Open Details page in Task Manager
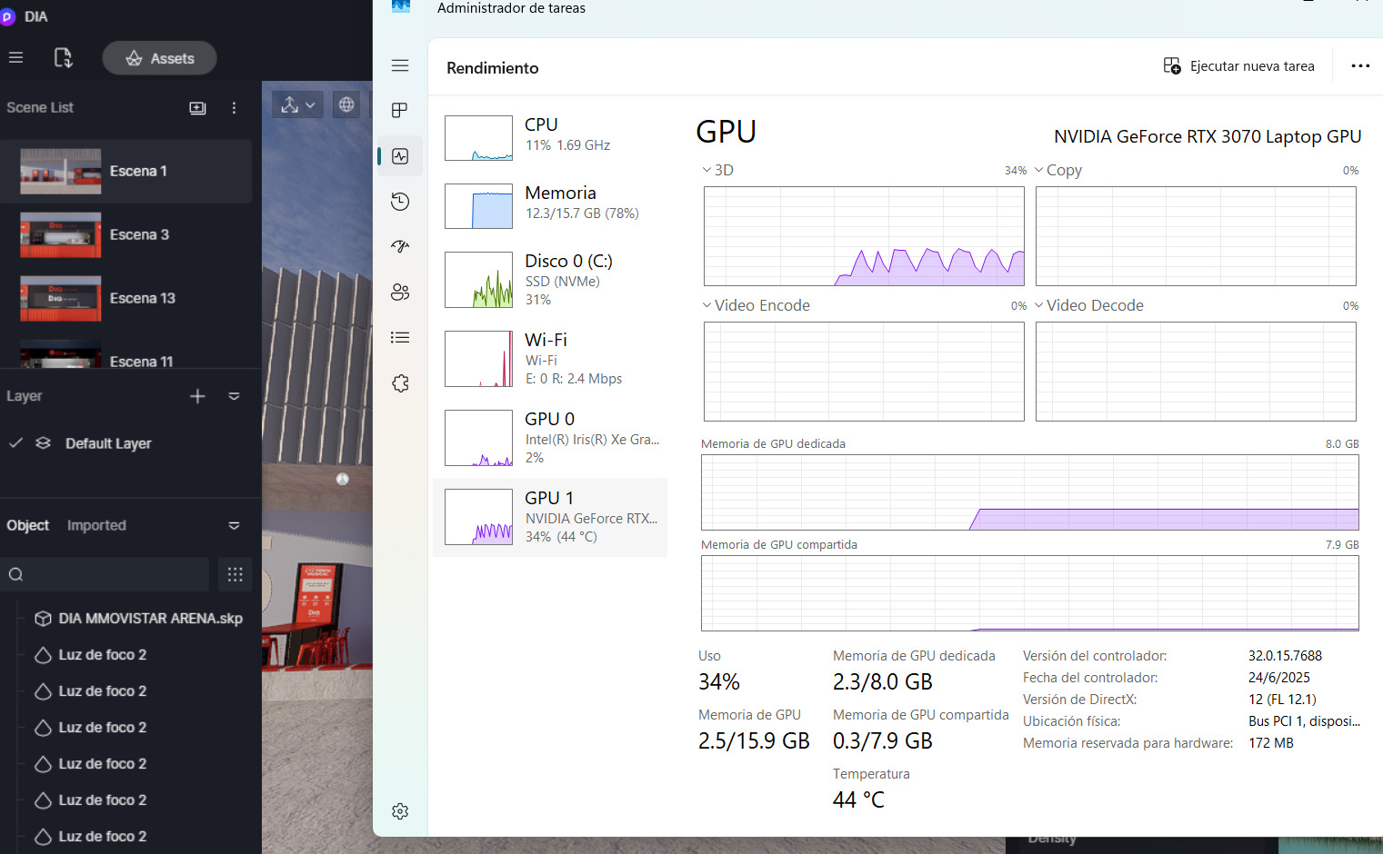 click(x=400, y=337)
